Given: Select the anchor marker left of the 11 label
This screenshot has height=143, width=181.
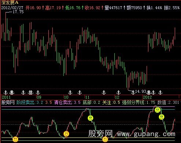Looking at the screenshot, I should (x=80, y=92).
